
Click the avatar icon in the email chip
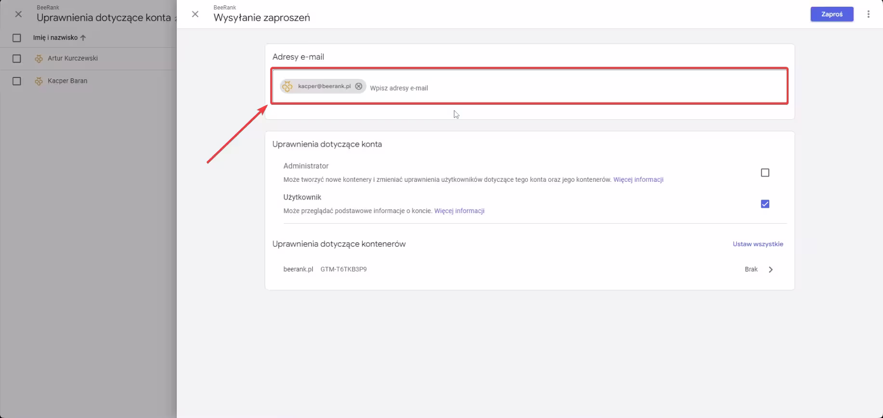tap(288, 86)
